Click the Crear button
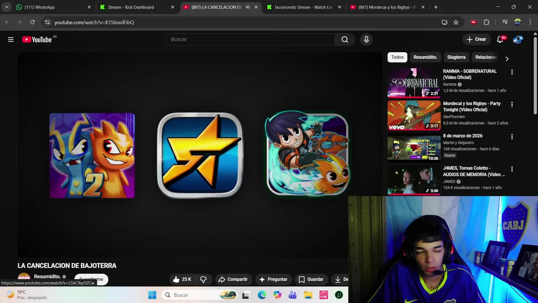 tap(476, 39)
